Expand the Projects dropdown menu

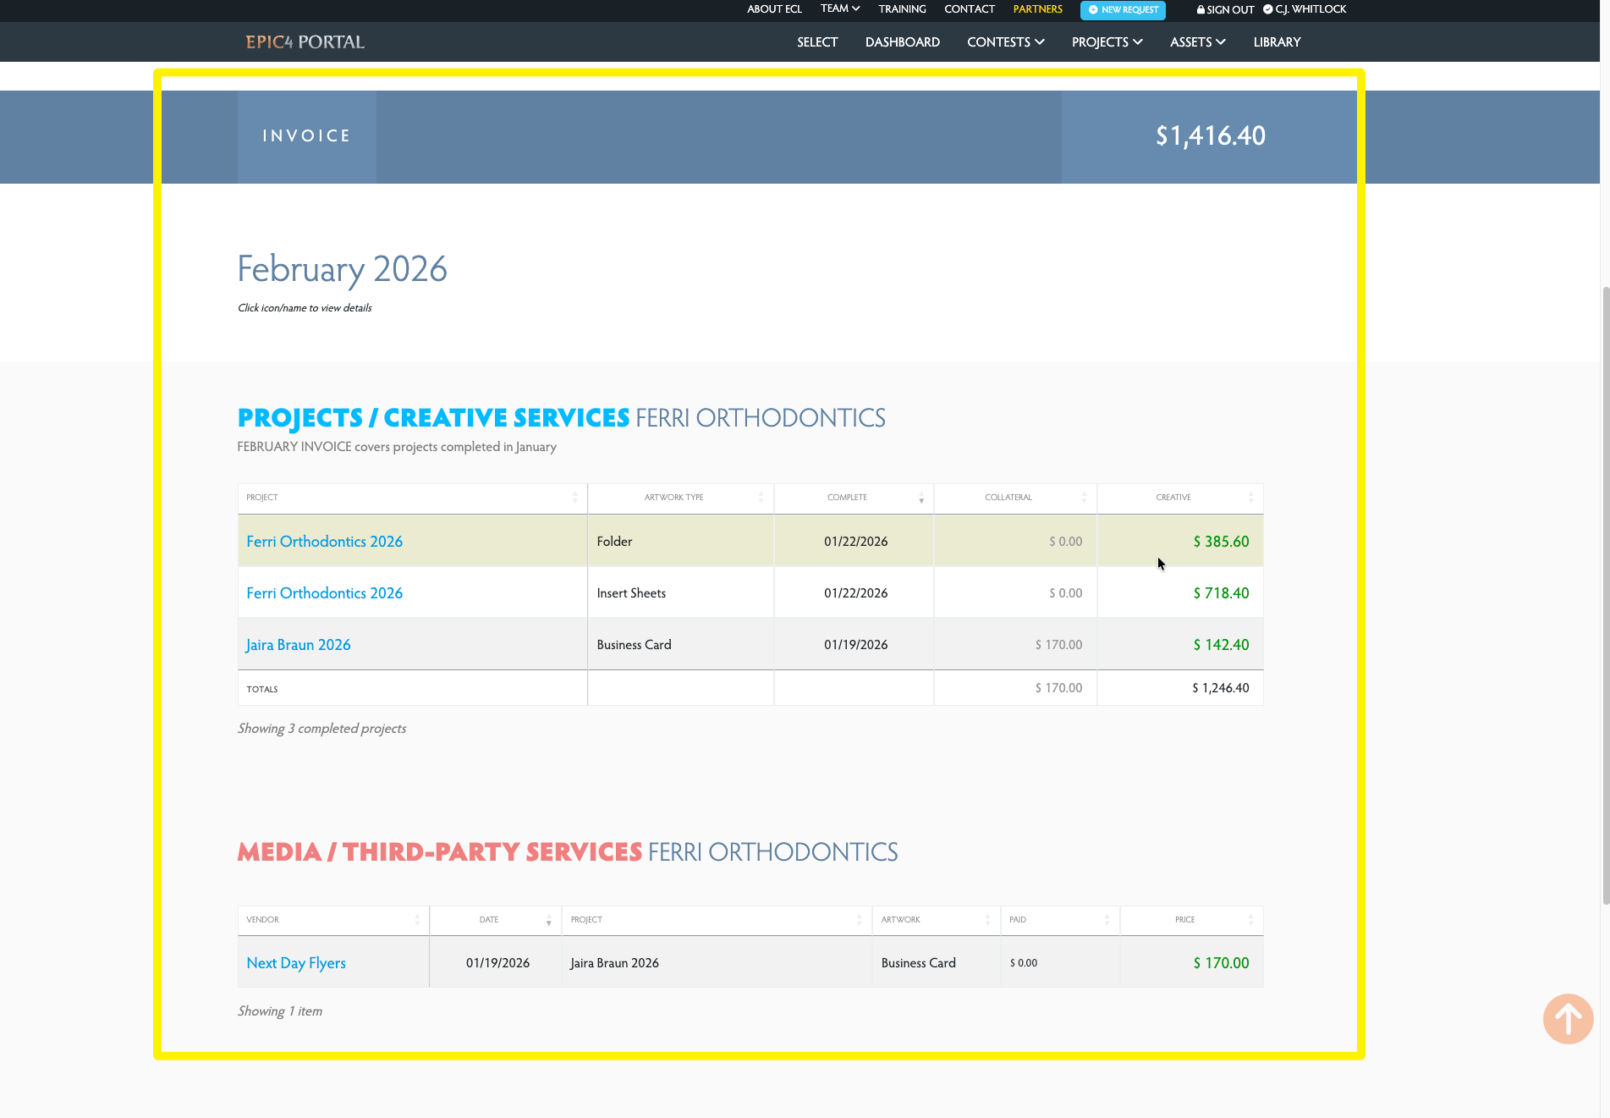pyautogui.click(x=1107, y=42)
